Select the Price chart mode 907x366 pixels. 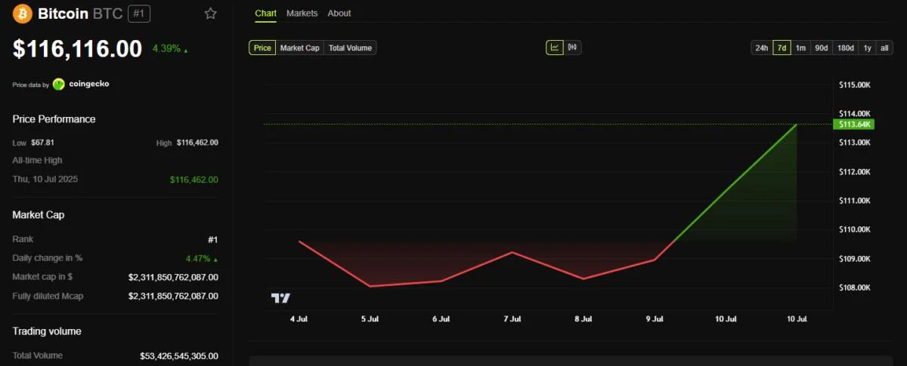[x=262, y=48]
